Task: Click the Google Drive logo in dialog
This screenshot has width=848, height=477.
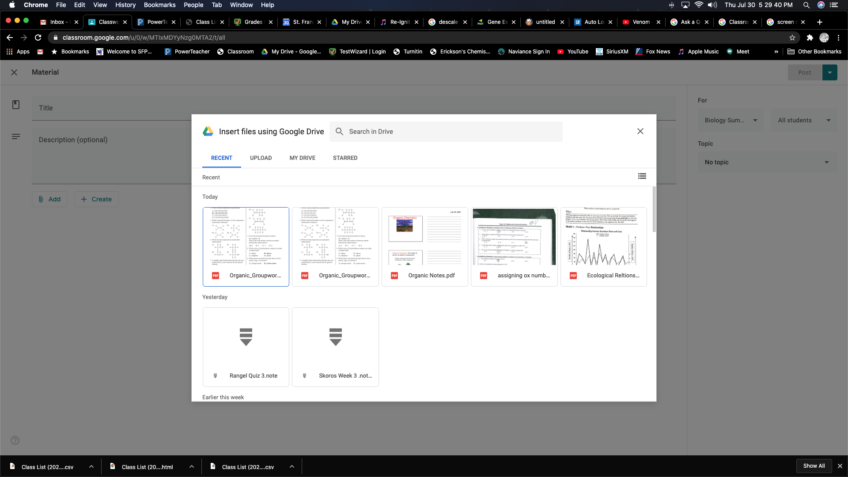Action: 208,132
